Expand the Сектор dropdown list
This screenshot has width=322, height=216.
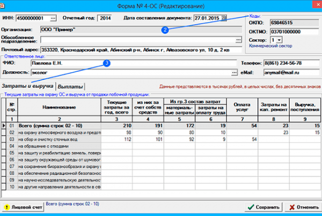[279, 40]
